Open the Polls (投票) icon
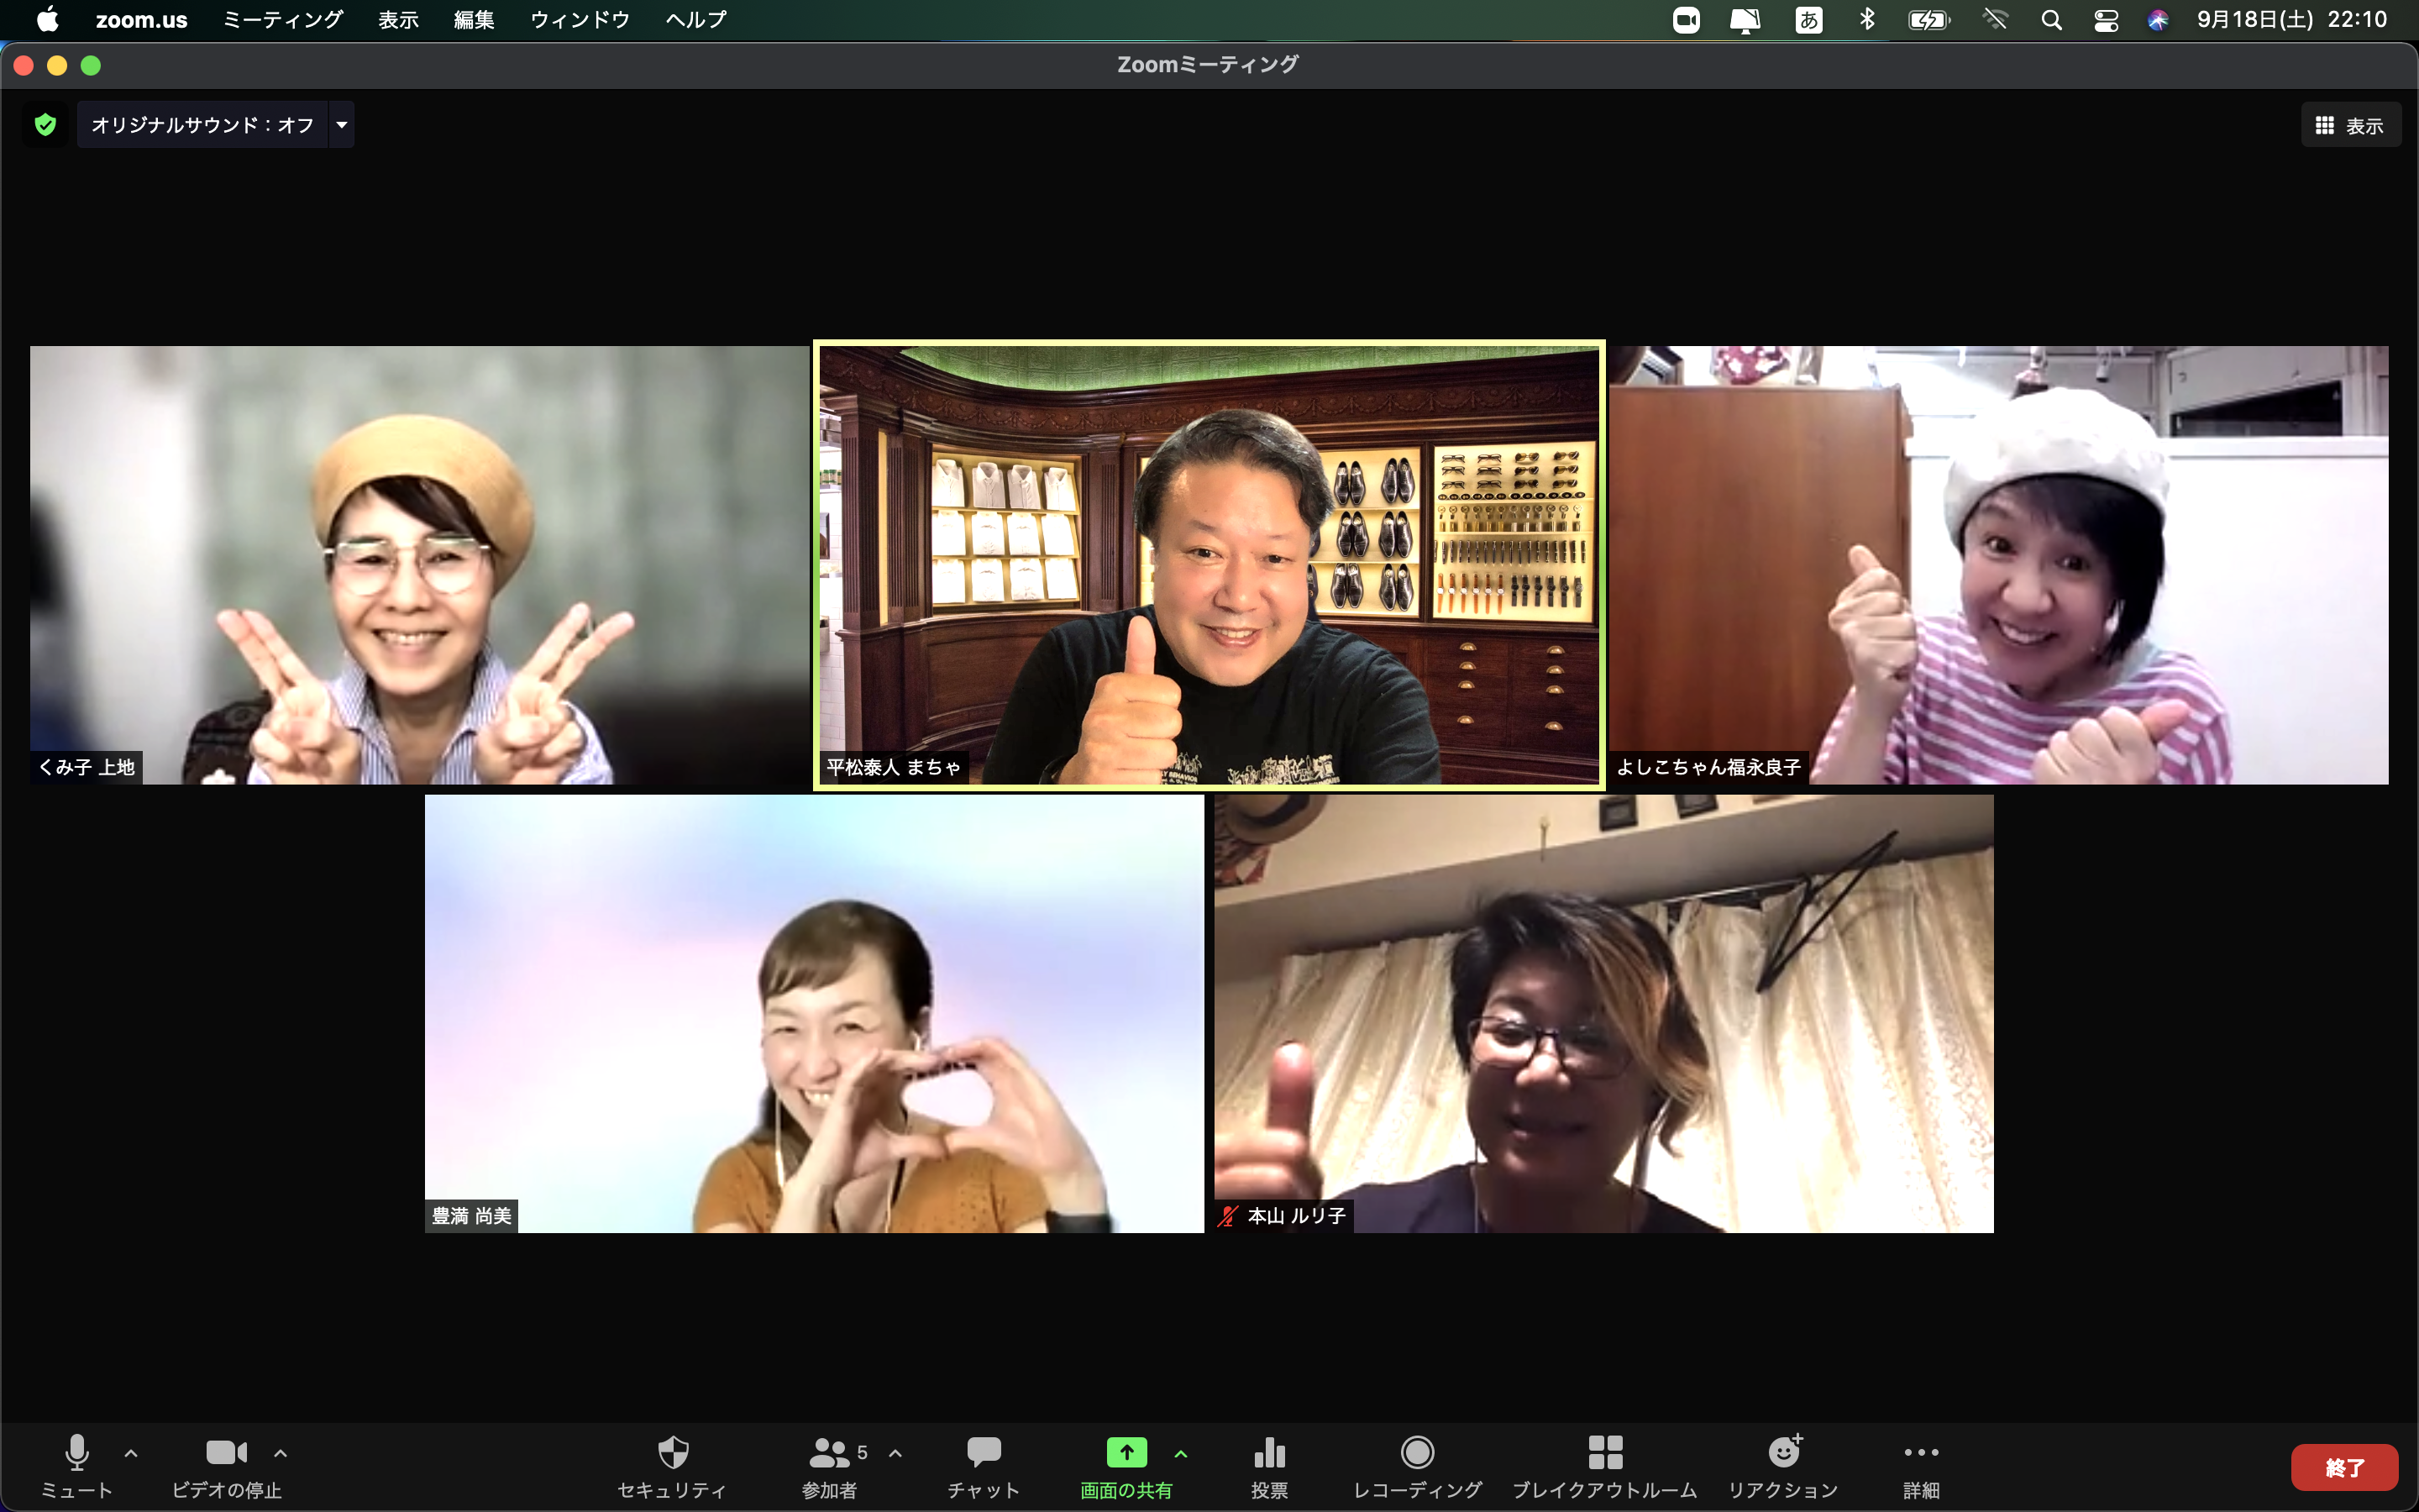The image size is (2419, 1512). click(1268, 1452)
